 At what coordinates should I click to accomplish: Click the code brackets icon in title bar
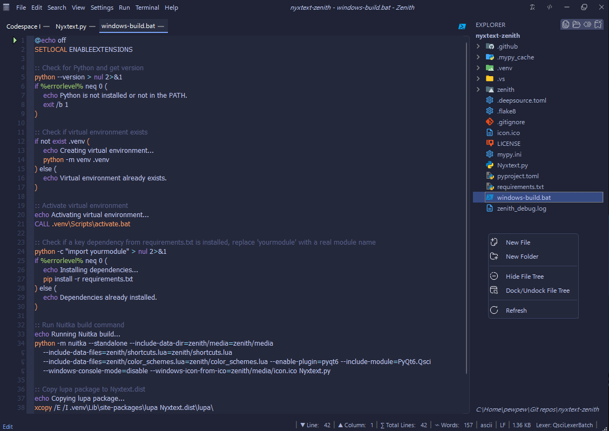pyautogui.click(x=549, y=8)
